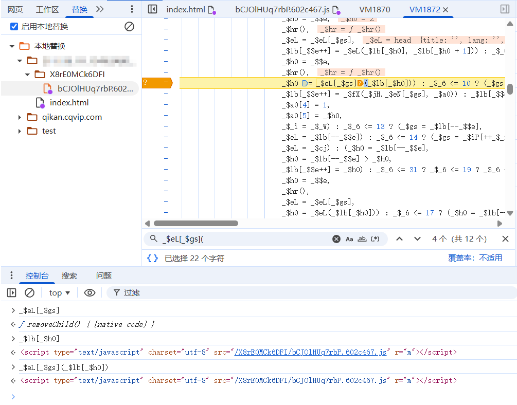Image resolution: width=517 pixels, height=405 pixels.
Task: Create a live expression with eye icon
Action: [90, 293]
